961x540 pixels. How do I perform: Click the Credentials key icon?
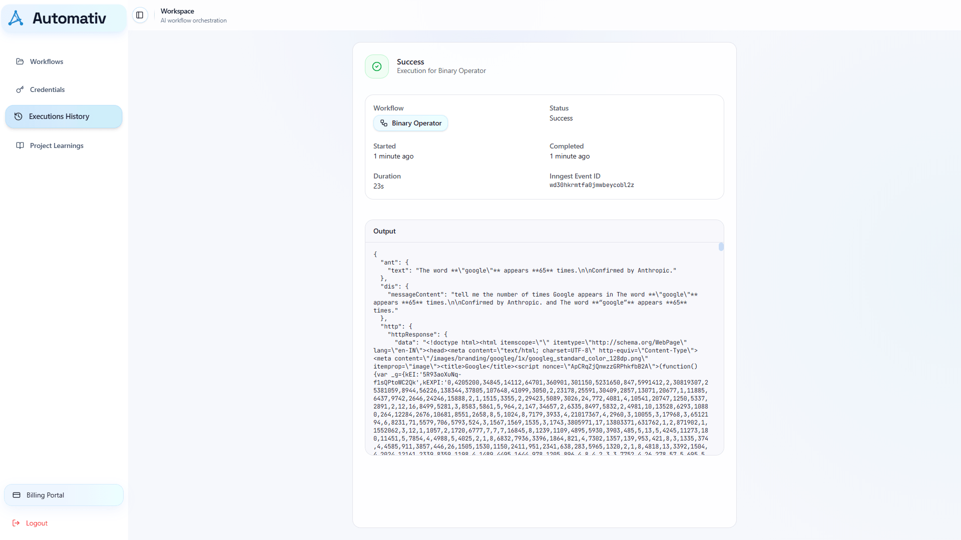coord(20,89)
